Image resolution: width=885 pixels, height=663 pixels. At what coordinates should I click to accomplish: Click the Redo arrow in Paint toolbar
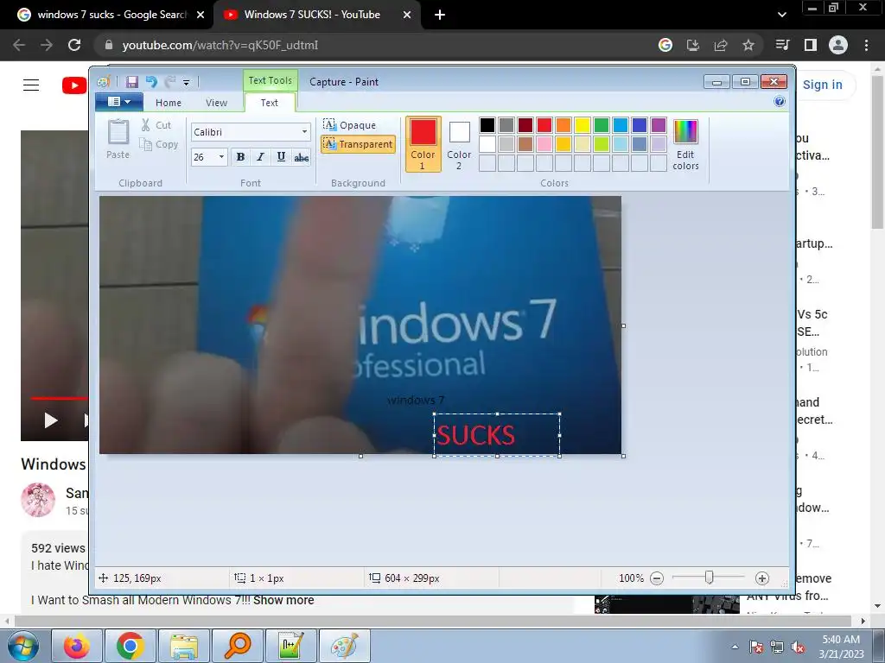coord(170,82)
